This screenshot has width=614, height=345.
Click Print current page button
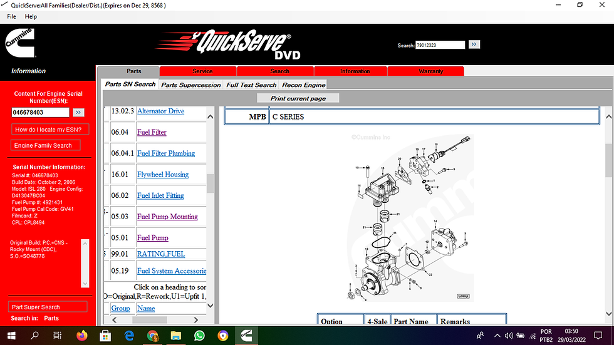[x=298, y=98]
